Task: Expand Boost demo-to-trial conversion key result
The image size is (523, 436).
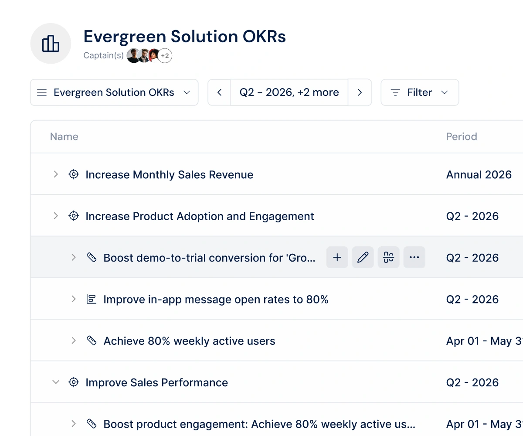Action: [74, 257]
